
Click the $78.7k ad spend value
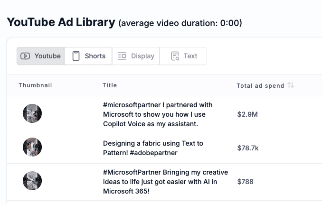click(x=248, y=148)
